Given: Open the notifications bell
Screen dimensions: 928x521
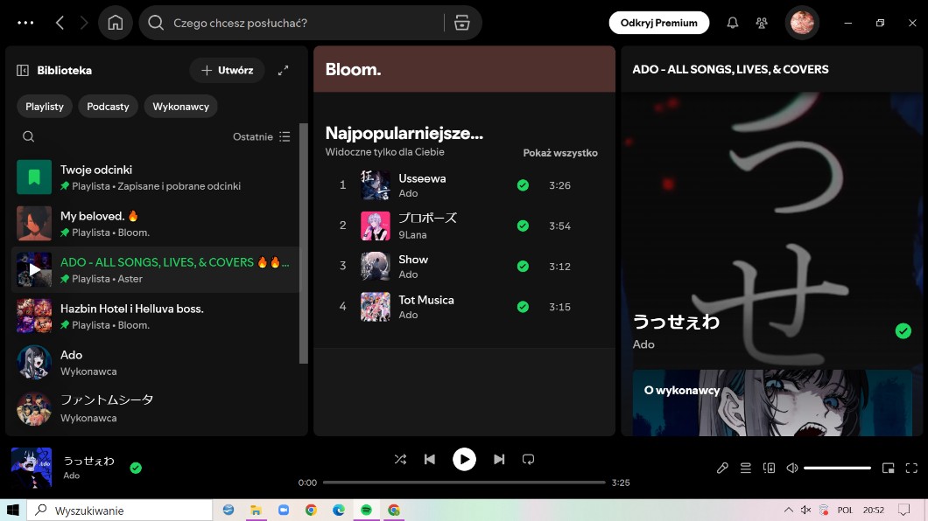Looking at the screenshot, I should [733, 23].
